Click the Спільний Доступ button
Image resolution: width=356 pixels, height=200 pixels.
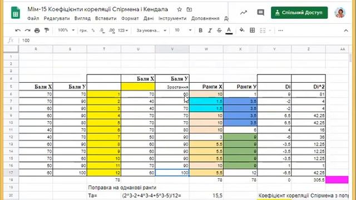coord(299,13)
